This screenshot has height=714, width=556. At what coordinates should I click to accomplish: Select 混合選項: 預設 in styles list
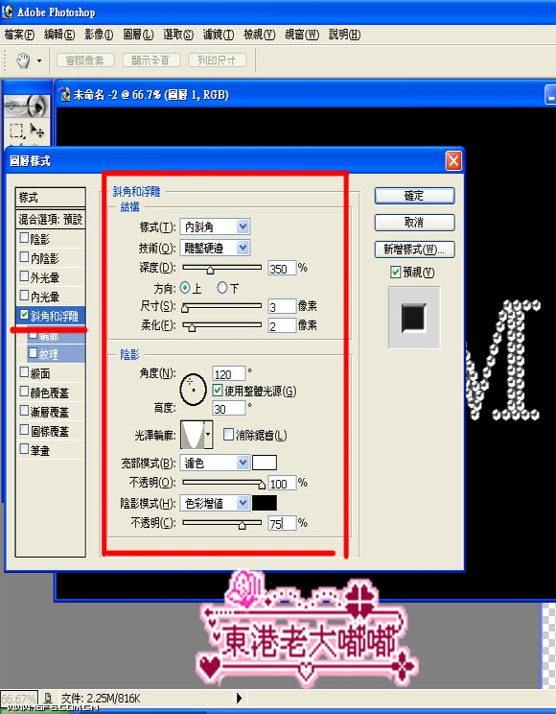(x=51, y=219)
